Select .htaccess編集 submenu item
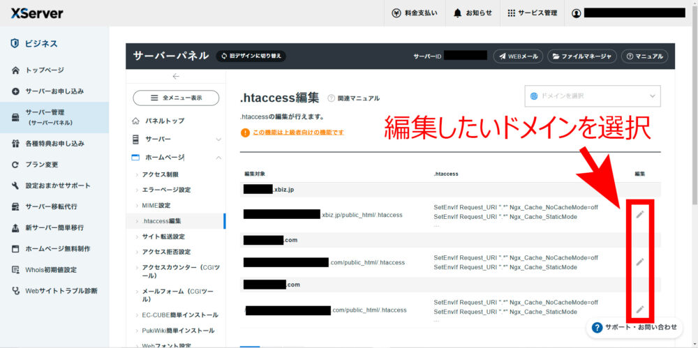The height and width of the screenshot is (348, 698). (176, 221)
